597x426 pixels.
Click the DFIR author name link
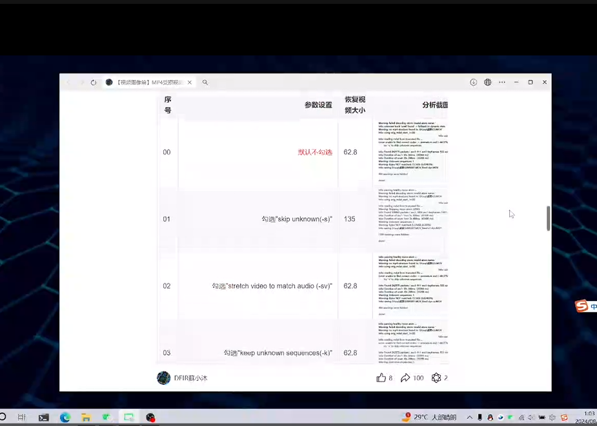tap(190, 378)
